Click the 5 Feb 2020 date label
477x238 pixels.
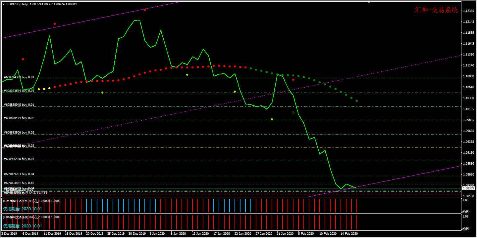tap(306, 234)
